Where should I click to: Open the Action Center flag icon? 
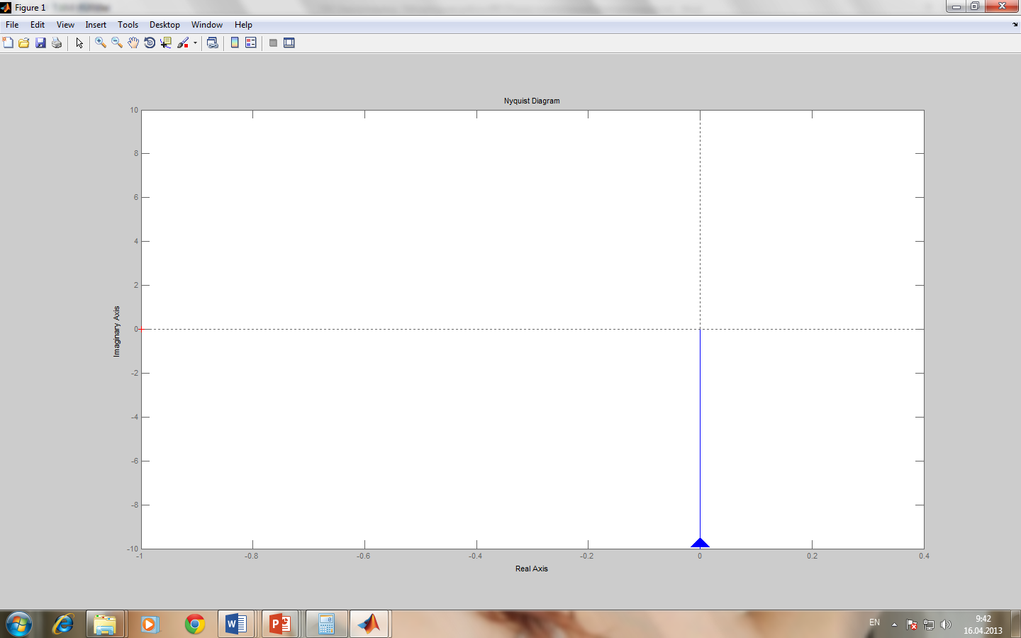912,625
